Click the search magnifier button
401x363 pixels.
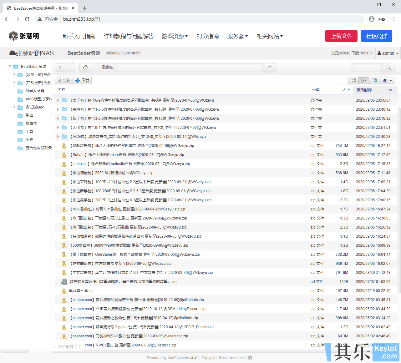388,68
